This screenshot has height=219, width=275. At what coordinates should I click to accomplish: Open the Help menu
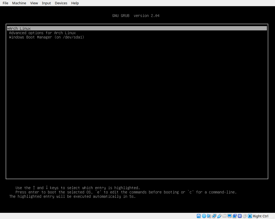click(75, 3)
